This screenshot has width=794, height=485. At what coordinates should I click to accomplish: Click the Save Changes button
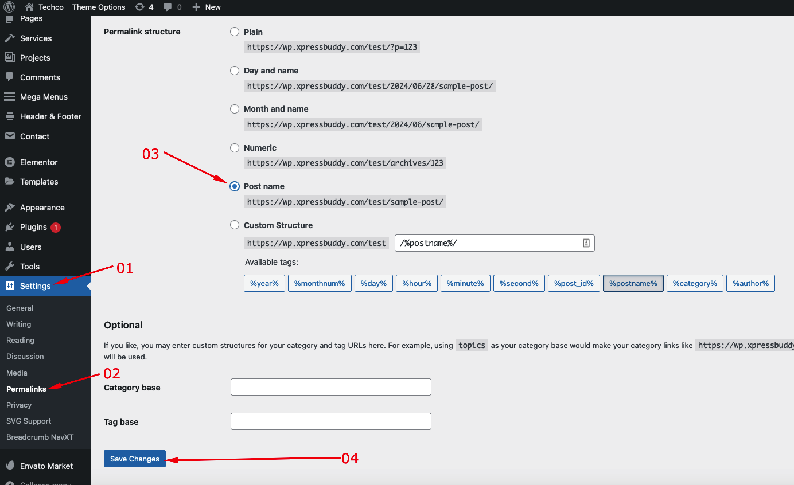tap(135, 459)
